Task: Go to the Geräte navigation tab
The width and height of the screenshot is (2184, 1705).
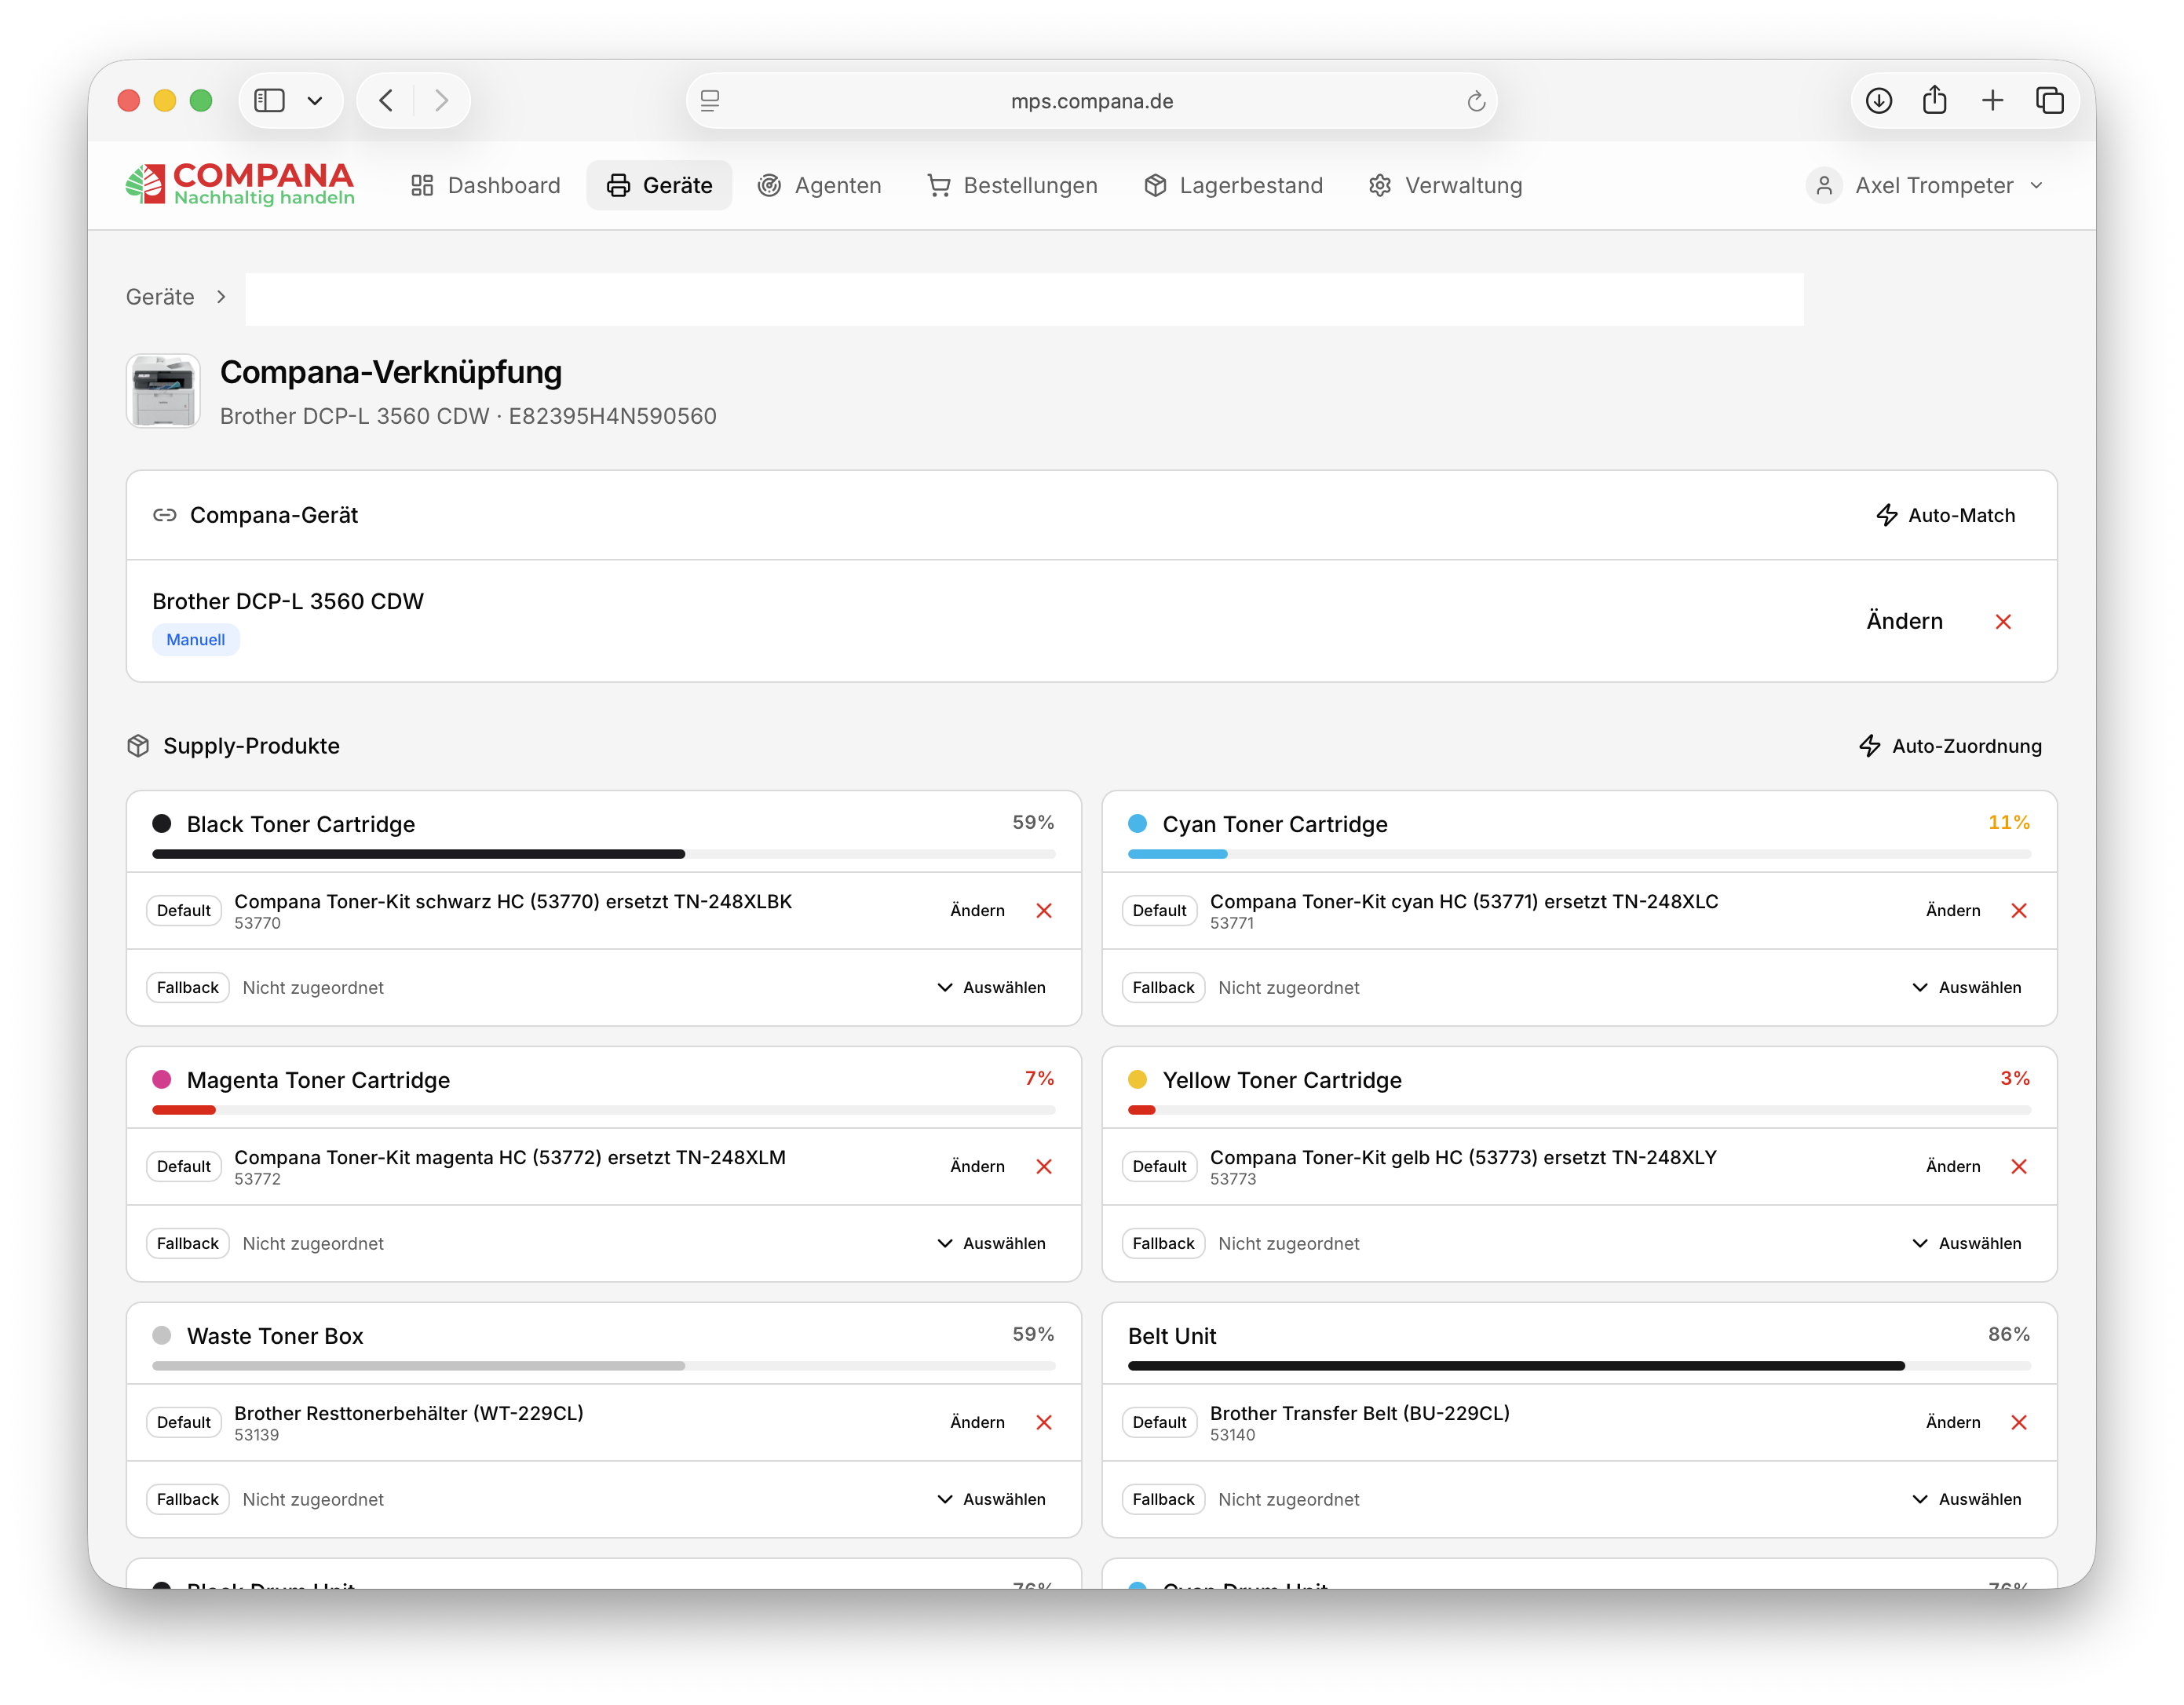Action: coord(659,185)
